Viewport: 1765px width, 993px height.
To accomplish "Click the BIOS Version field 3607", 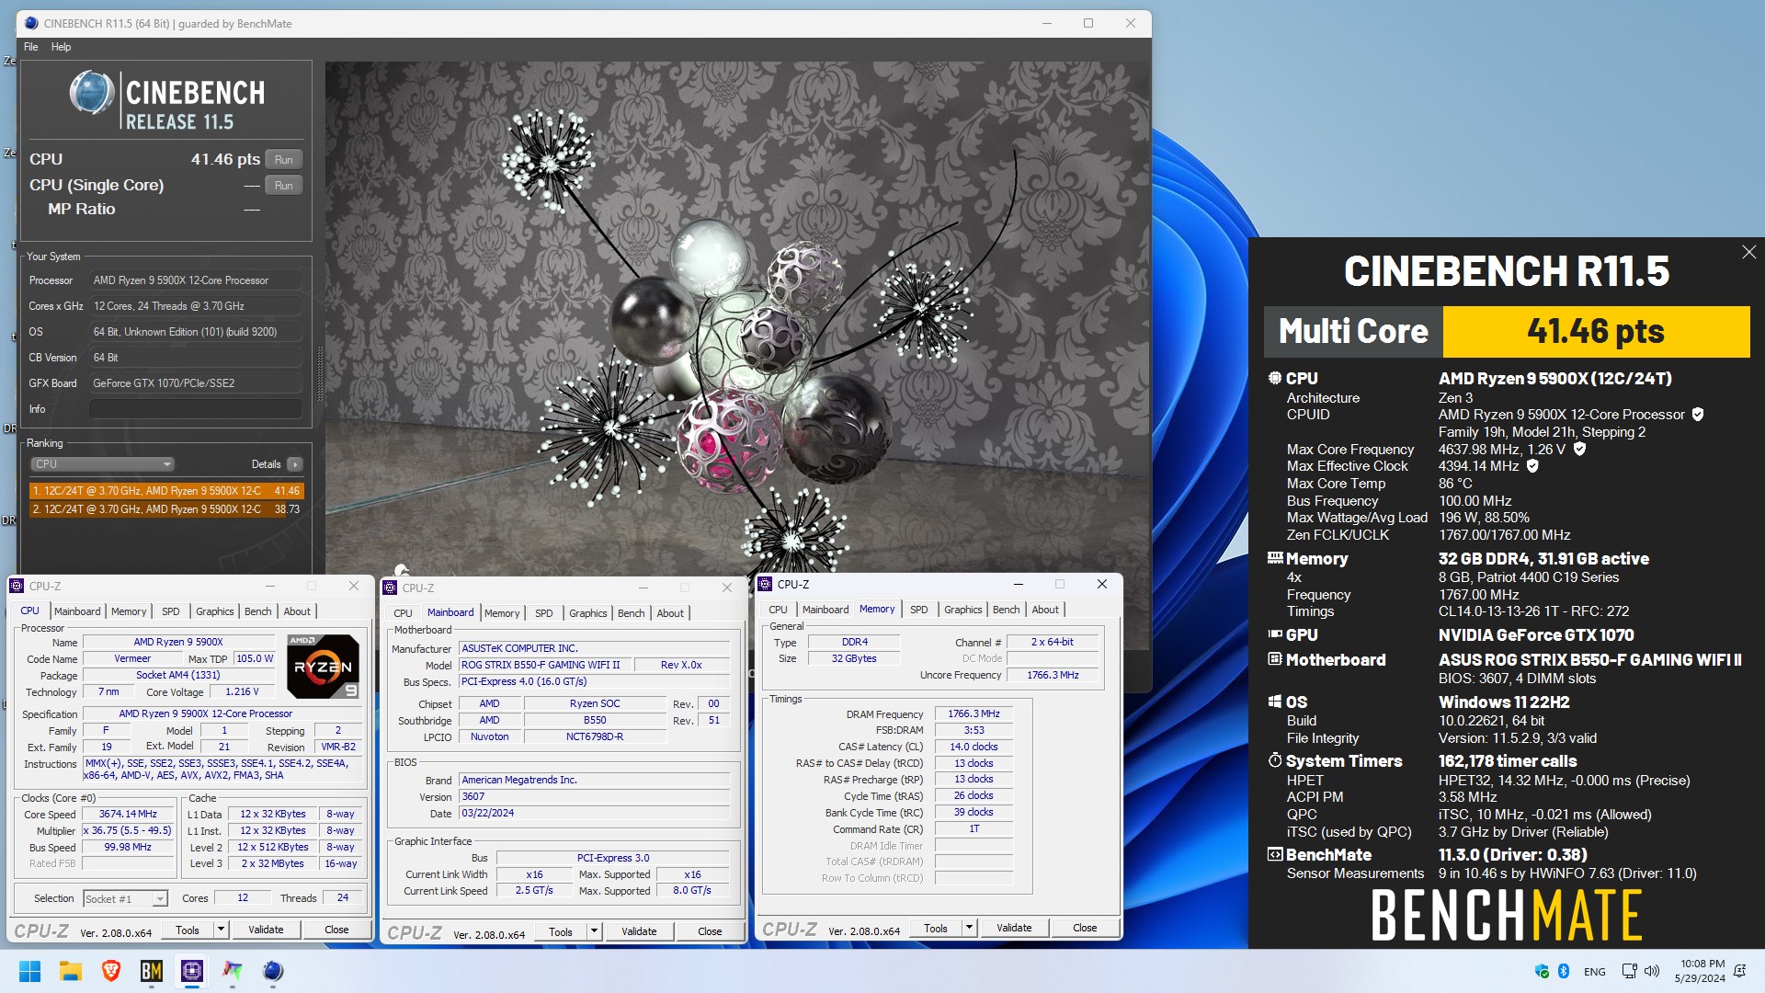I will click(x=596, y=797).
